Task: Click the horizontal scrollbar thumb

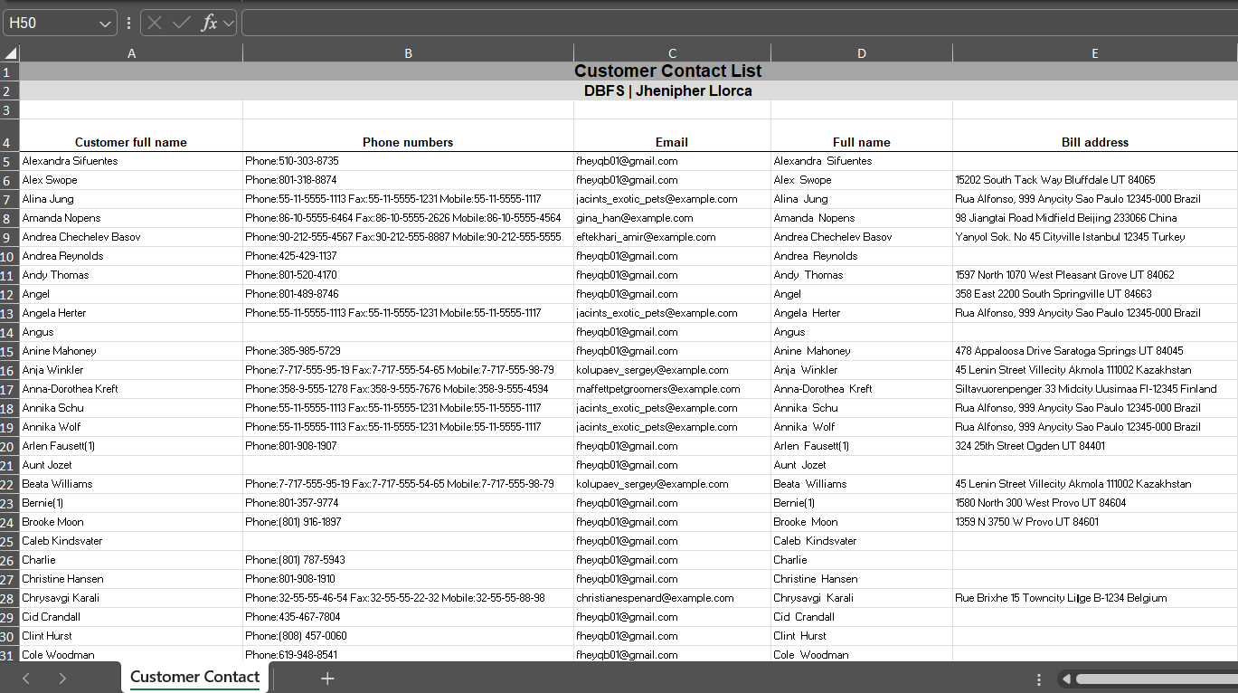Action: 1157,679
